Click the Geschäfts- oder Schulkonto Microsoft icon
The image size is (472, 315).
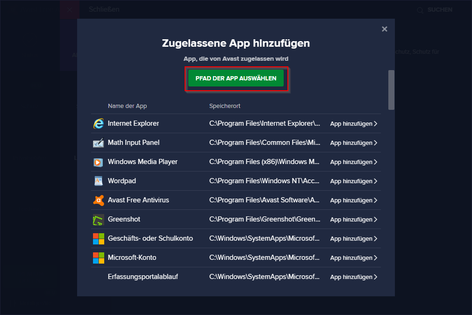click(x=99, y=238)
